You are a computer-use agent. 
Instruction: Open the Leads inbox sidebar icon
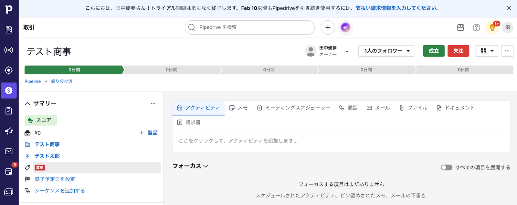[x=9, y=30]
